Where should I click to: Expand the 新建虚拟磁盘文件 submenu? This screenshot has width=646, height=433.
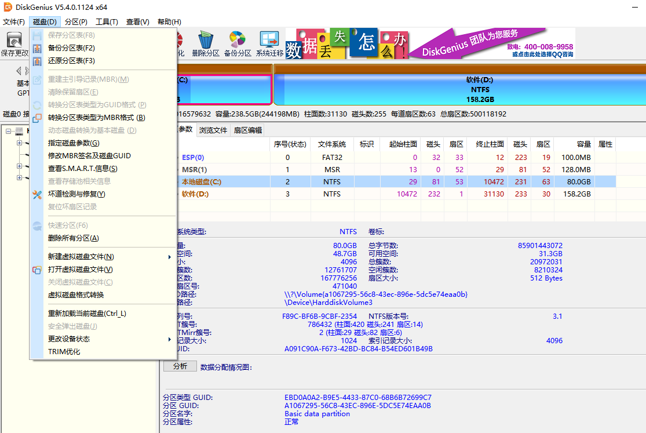pos(170,257)
